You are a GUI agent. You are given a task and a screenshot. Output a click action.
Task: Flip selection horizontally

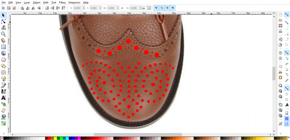click(33, 8)
